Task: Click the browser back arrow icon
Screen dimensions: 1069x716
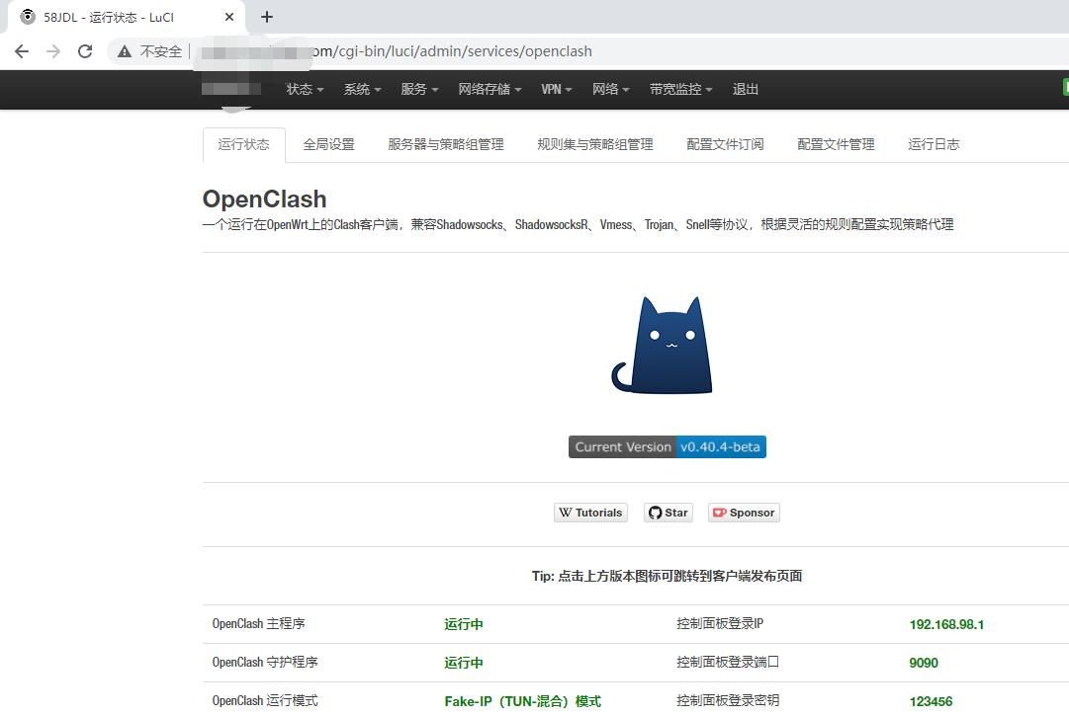Action: [x=22, y=50]
